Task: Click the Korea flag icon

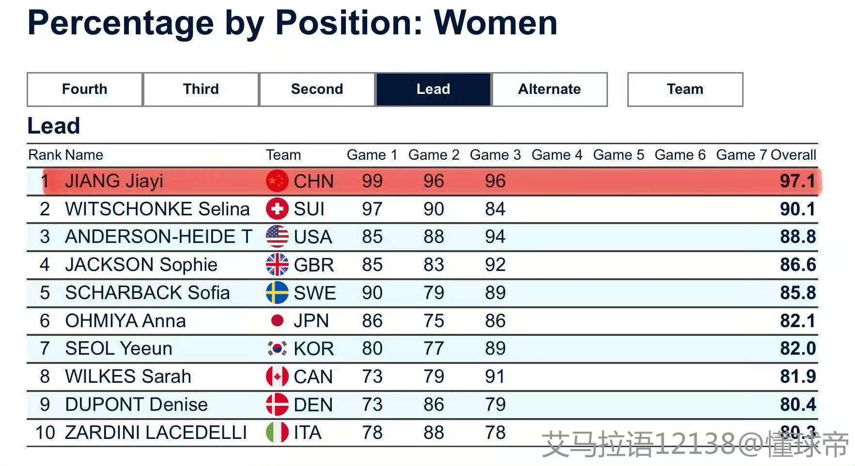Action: [x=277, y=348]
